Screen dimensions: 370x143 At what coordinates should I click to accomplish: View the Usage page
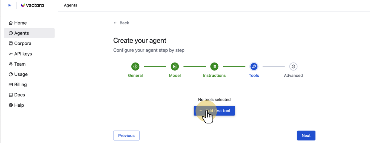coord(21,74)
